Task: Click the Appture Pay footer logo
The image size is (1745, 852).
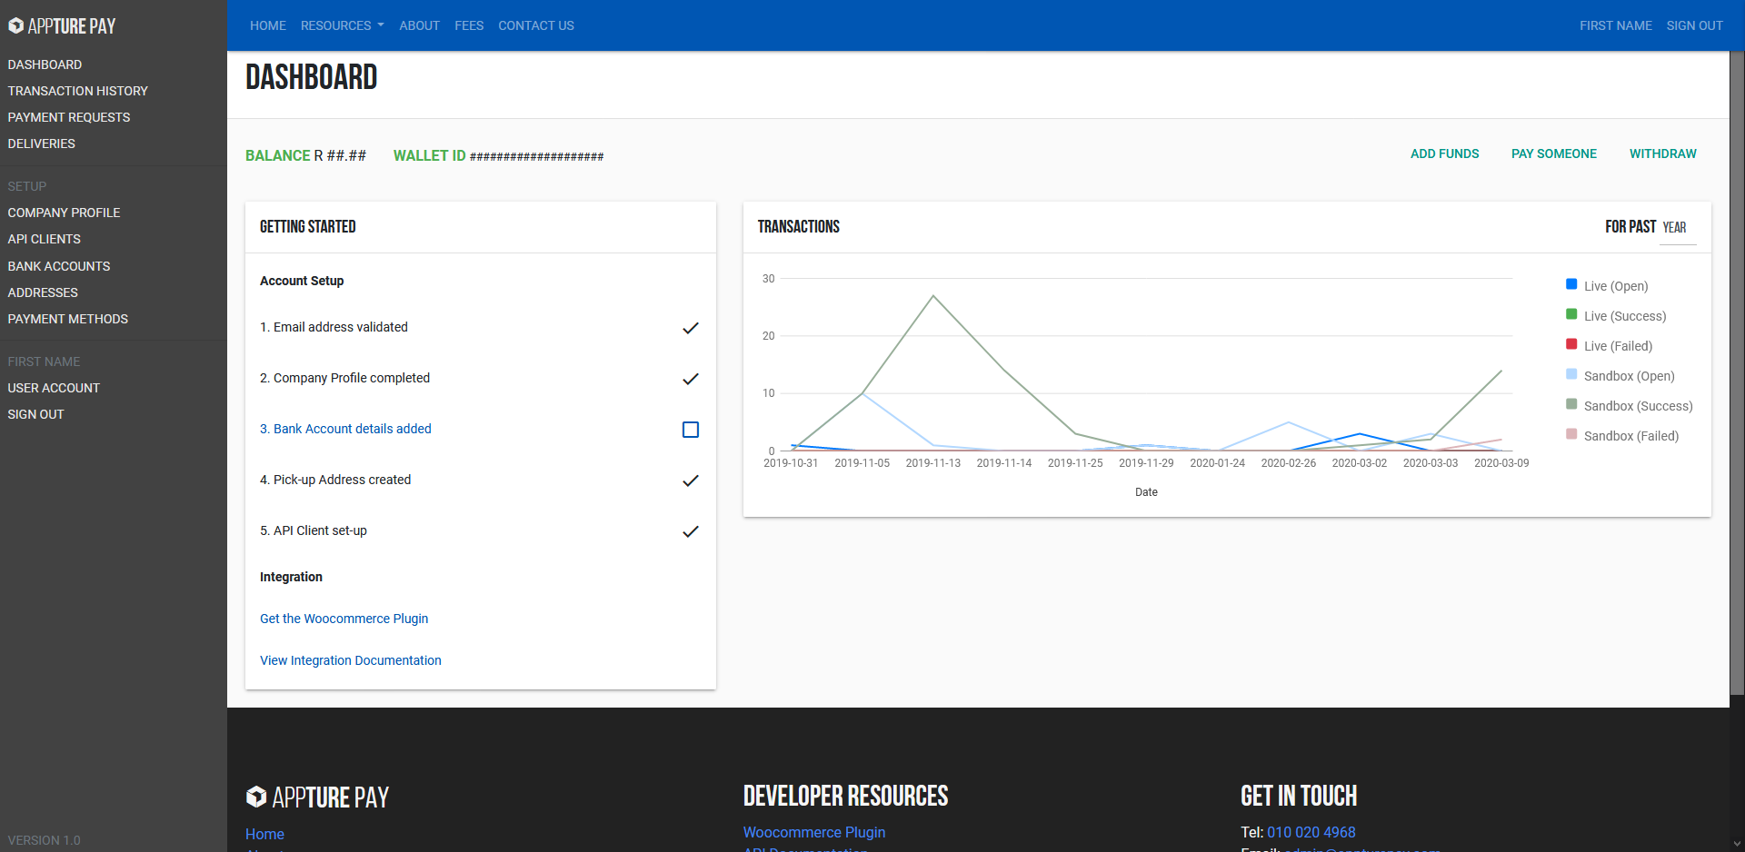Action: tap(317, 797)
